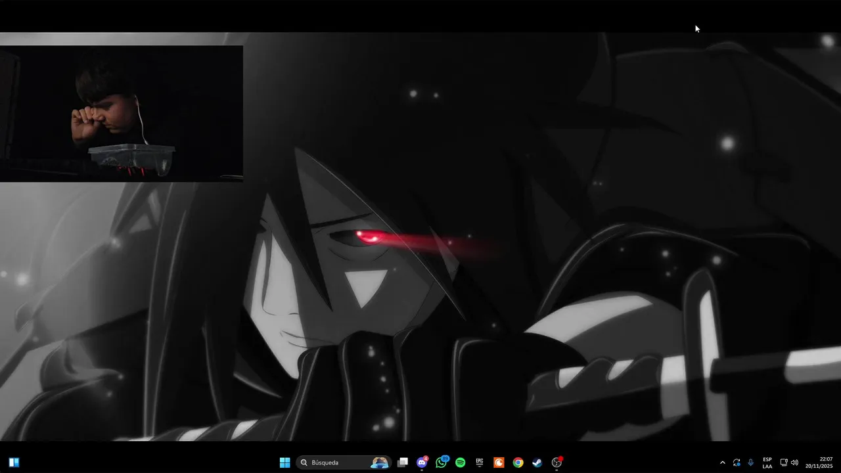841x473 pixels.
Task: Click the Búsqueda search box
Action: coord(344,462)
